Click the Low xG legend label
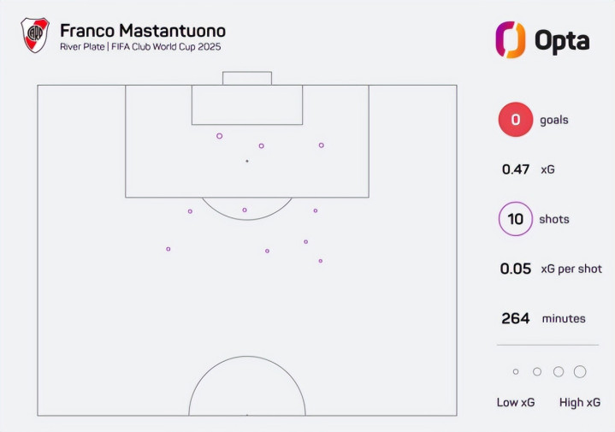Viewport: 615px width, 432px height. 516,403
